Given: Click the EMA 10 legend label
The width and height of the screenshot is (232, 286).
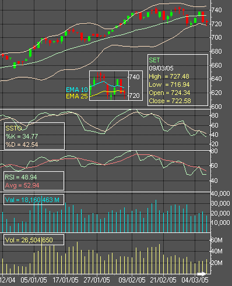Looking at the screenshot, I should (x=77, y=90).
